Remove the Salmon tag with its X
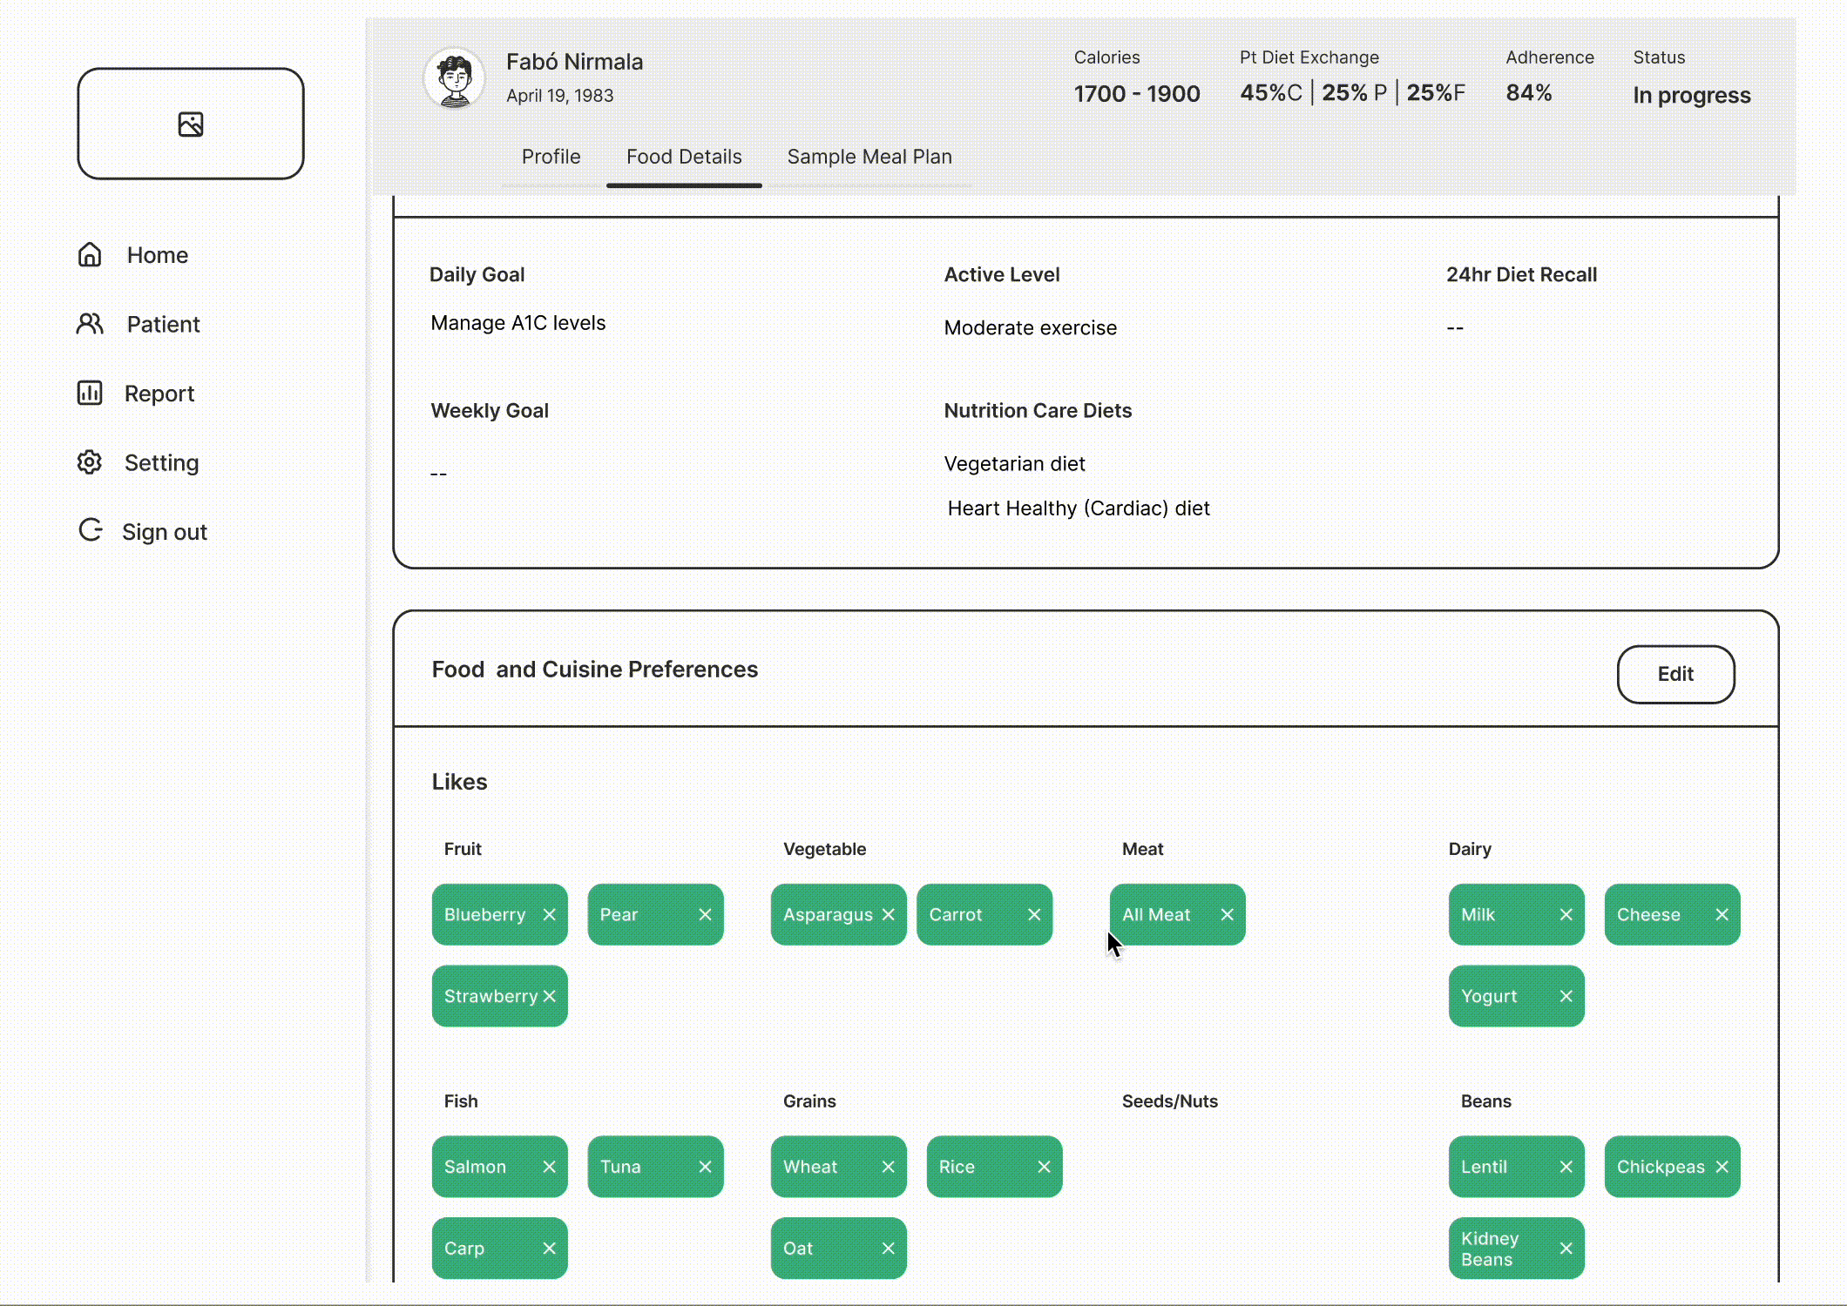 pos(549,1167)
